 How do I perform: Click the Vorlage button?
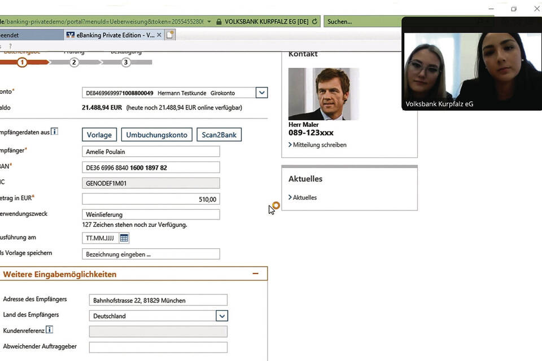(99, 135)
